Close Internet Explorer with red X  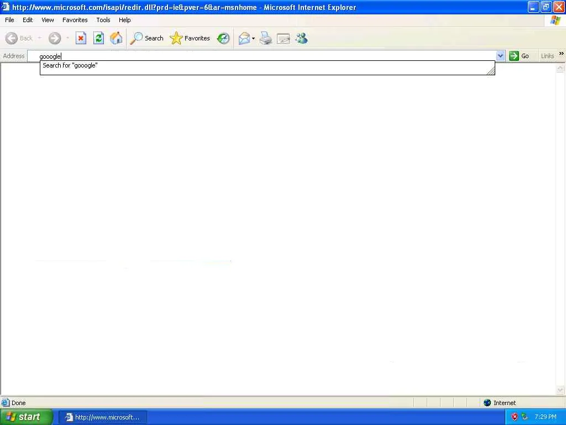click(558, 7)
